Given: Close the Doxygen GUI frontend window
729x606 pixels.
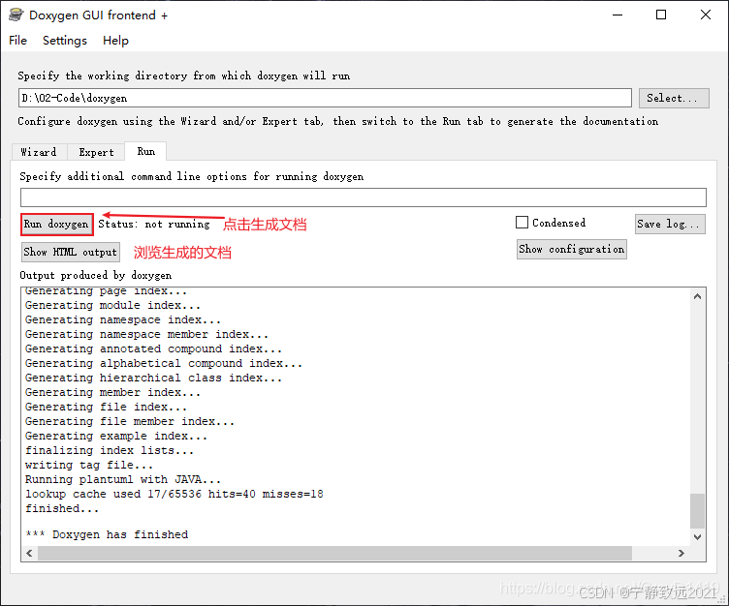Looking at the screenshot, I should coord(706,15).
